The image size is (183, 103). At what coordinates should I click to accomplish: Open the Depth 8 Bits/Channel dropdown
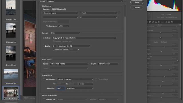click(x=108, y=64)
